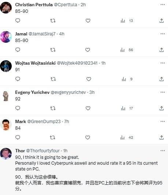Retweet Jamal's 85-90 tweet
Screen dimensions: 168x195
[53, 50]
